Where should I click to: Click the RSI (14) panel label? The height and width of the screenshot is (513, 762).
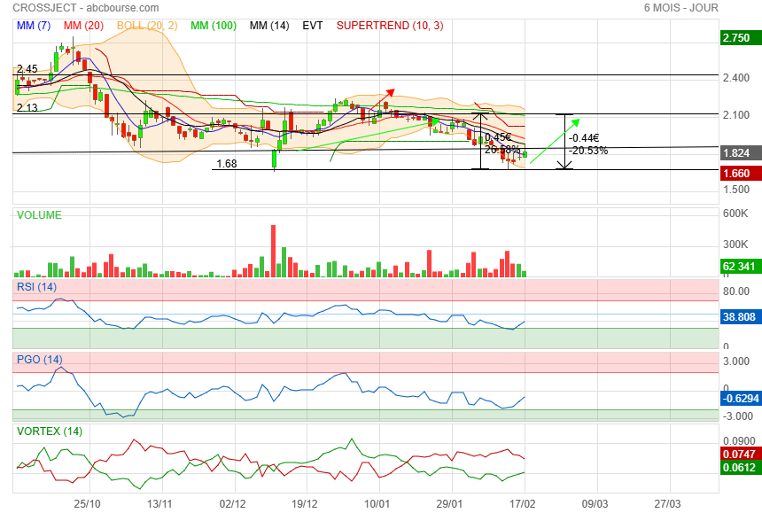click(37, 287)
